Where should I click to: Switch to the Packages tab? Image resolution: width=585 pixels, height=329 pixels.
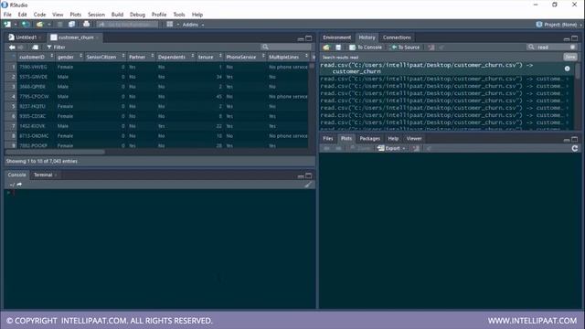click(369, 138)
